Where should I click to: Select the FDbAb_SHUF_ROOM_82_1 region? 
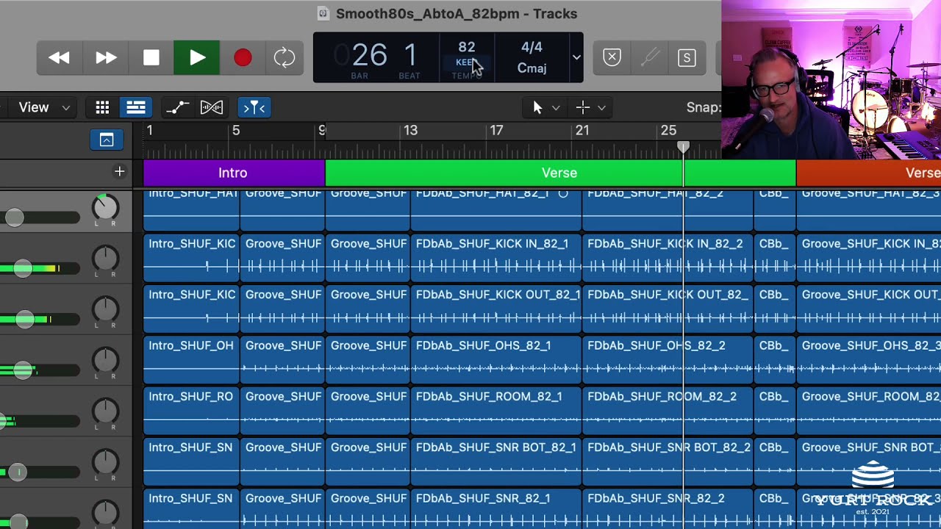(495, 411)
